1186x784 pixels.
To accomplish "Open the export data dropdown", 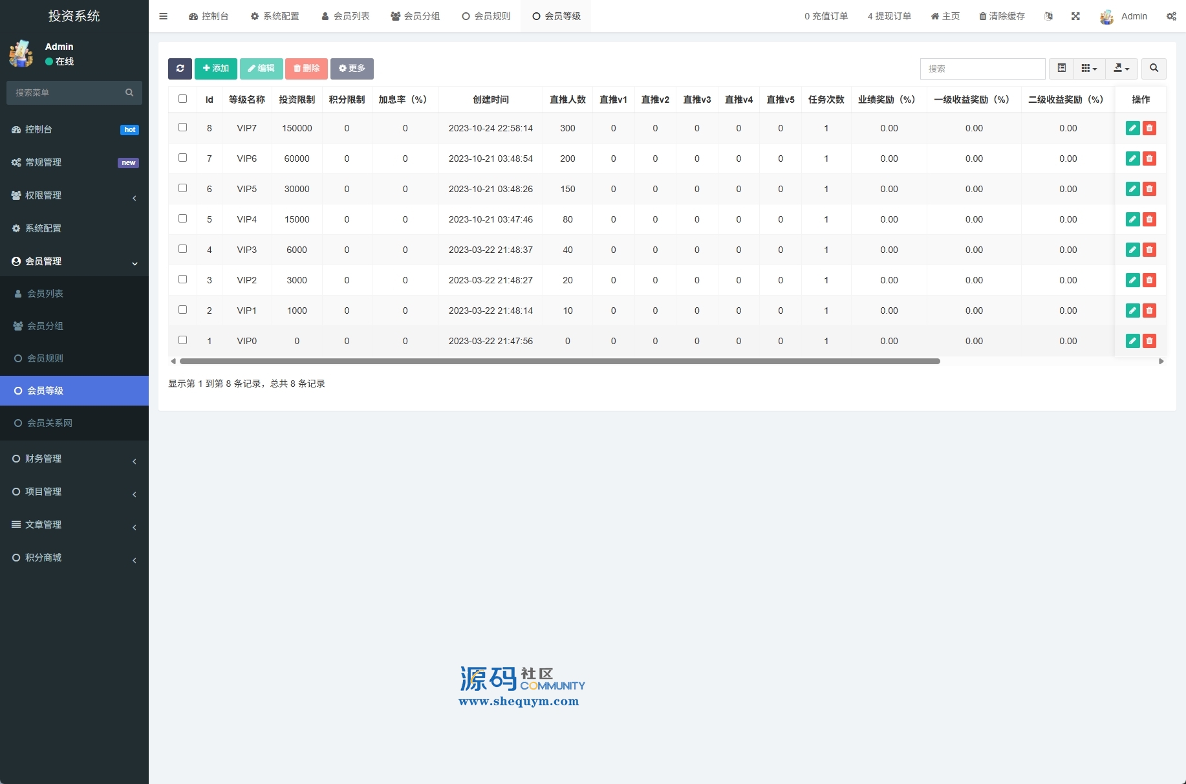I will click(1121, 69).
